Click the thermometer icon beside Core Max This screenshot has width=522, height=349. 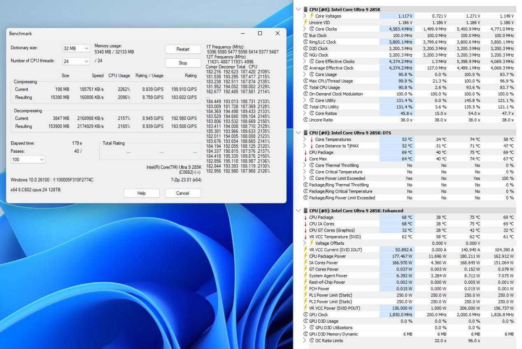(305, 159)
